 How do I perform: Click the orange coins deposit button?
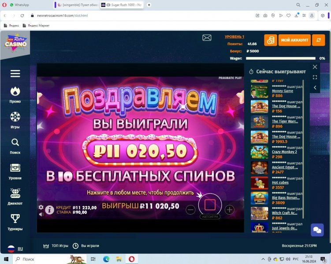[271, 40]
